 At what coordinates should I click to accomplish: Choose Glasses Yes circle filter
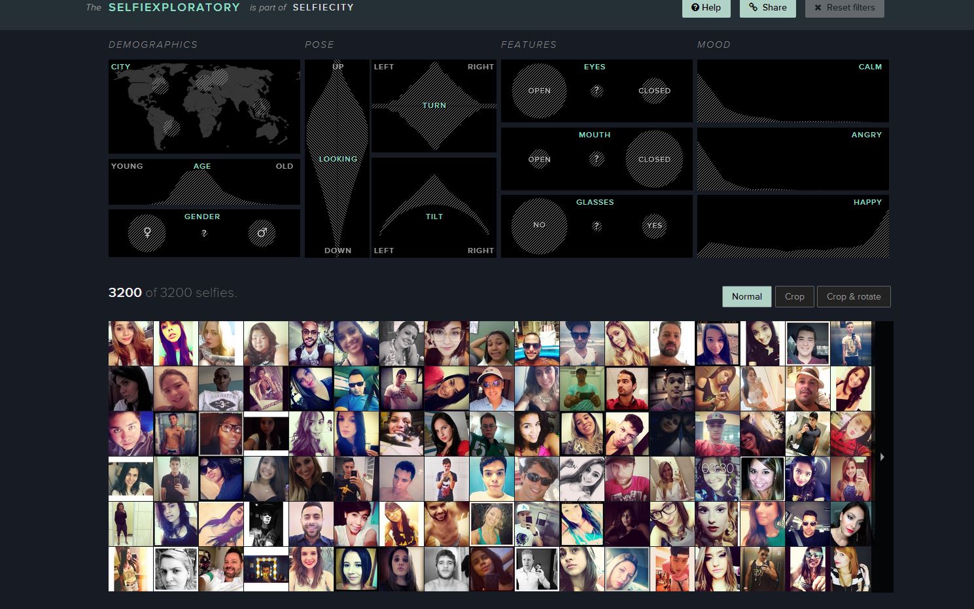pos(654,226)
